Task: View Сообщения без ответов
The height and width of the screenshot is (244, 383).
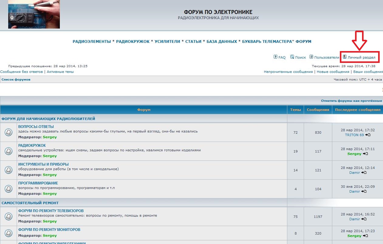Action: [22, 72]
